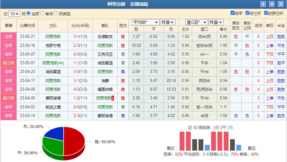The height and width of the screenshot is (162, 287).
Task: Click the 比赛时间 column header
Action: [x=28, y=25]
